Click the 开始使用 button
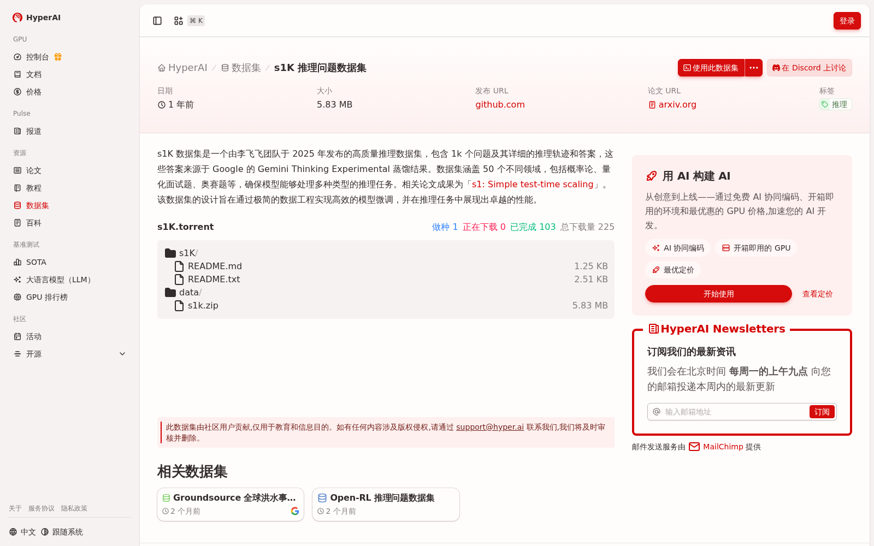The height and width of the screenshot is (546, 874). (718, 294)
